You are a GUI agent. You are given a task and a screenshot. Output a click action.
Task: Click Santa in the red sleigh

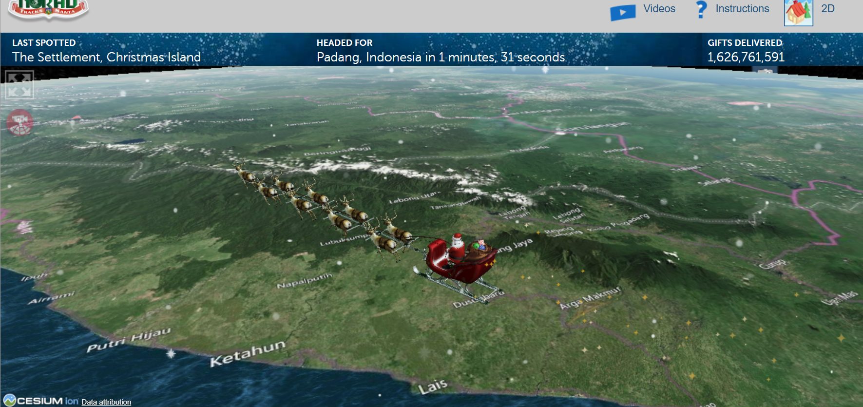[456, 248]
